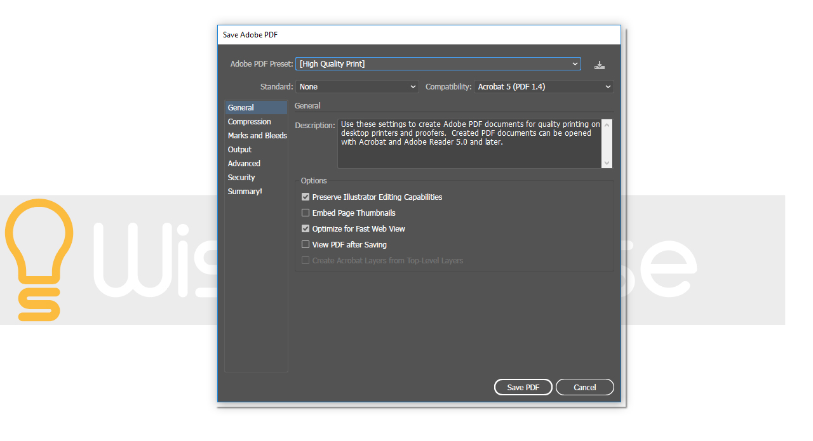
Task: Open the Security settings
Action: pos(256,178)
